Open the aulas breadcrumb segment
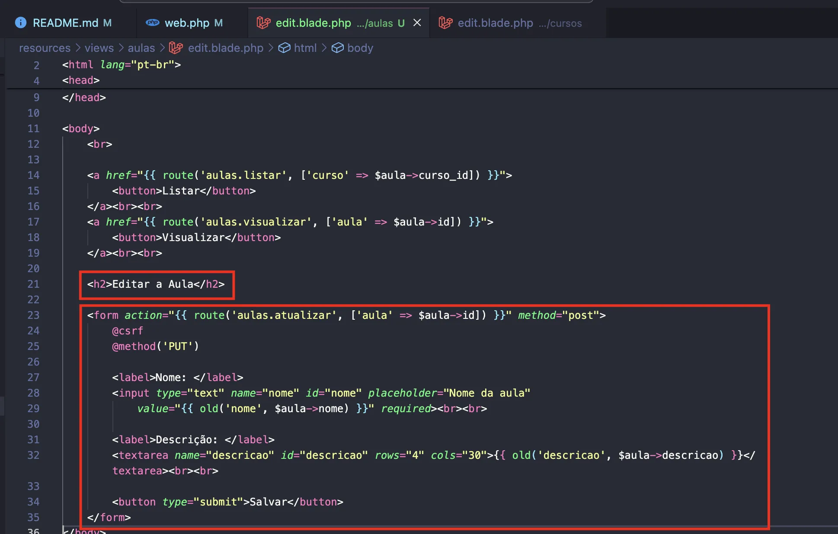This screenshot has width=838, height=534. tap(141, 48)
